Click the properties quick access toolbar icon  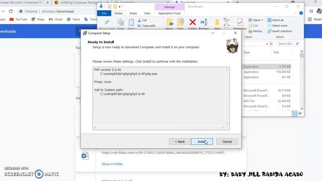point(109,7)
